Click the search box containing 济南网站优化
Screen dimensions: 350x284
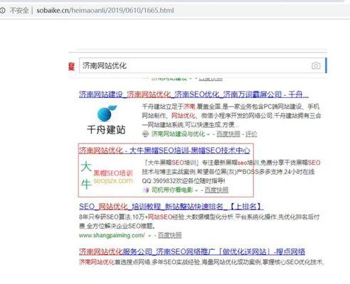pos(202,65)
